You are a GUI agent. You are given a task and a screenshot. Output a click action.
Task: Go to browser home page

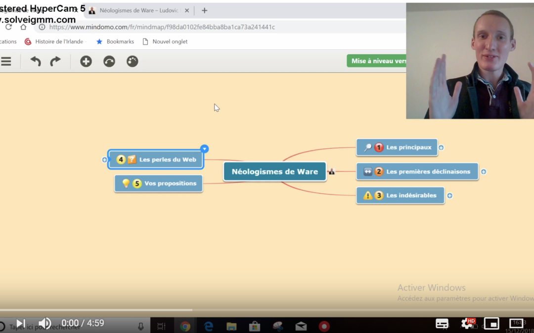click(x=23, y=27)
